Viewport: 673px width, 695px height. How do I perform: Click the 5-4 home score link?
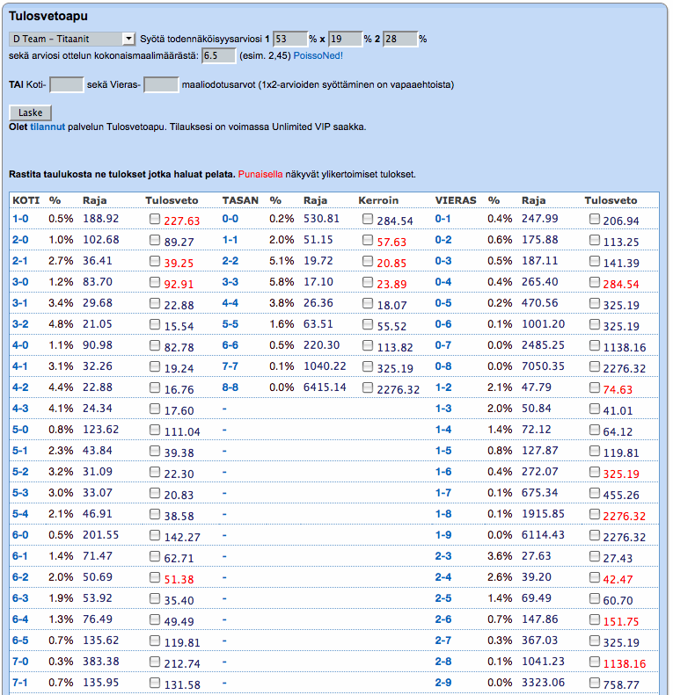click(x=20, y=514)
